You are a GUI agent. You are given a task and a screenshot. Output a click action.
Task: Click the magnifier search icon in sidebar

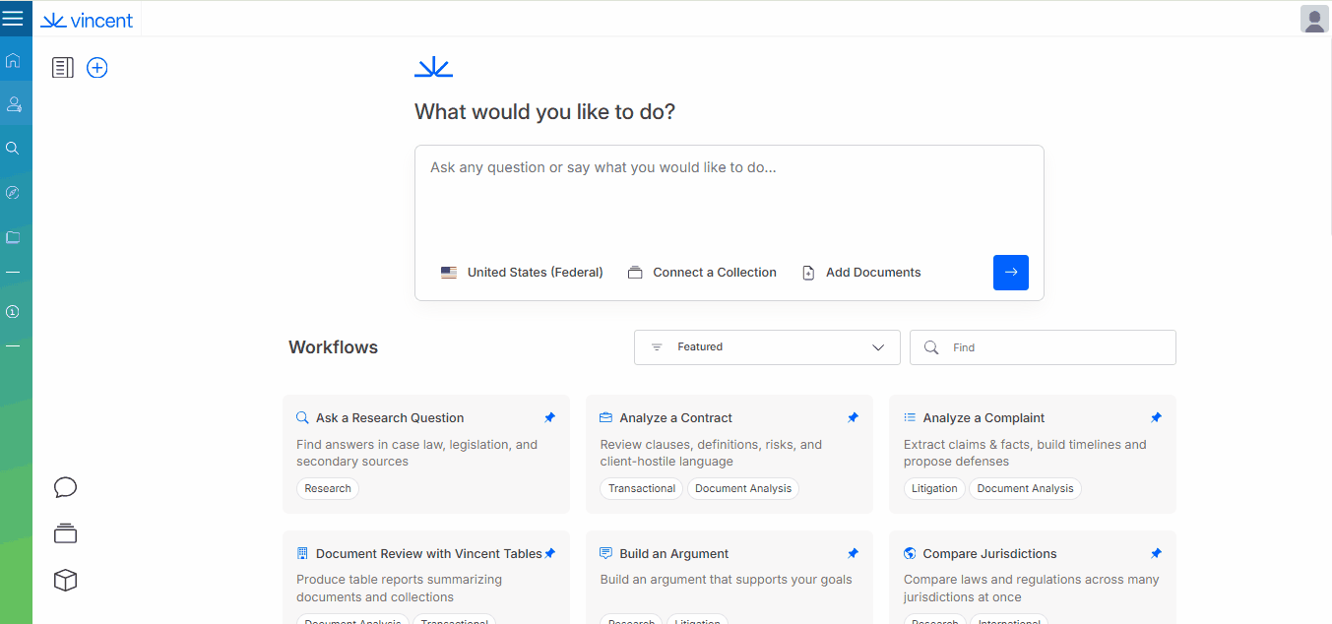coord(13,149)
